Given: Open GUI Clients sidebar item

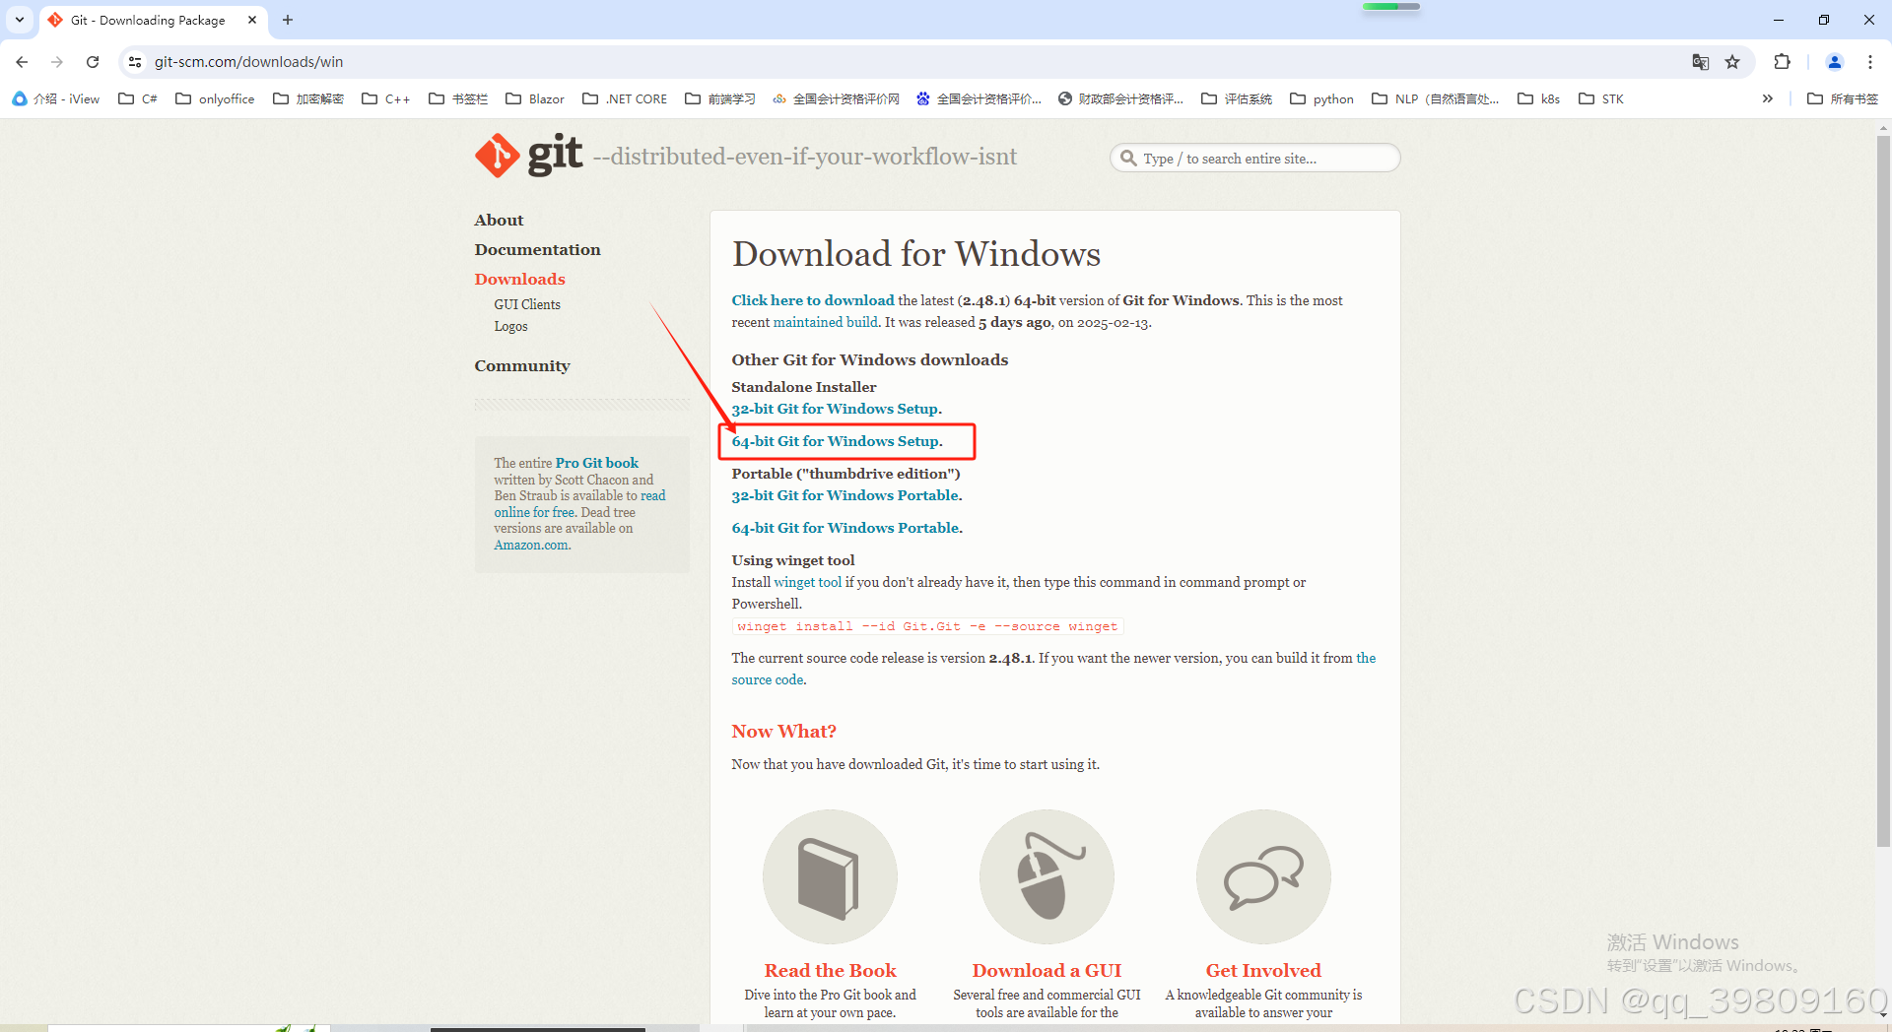Looking at the screenshot, I should tap(527, 304).
